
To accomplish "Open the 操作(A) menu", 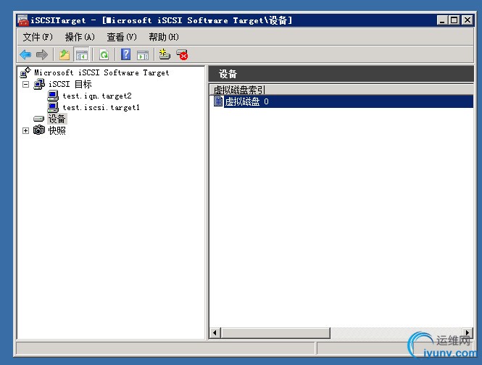I will coord(80,37).
